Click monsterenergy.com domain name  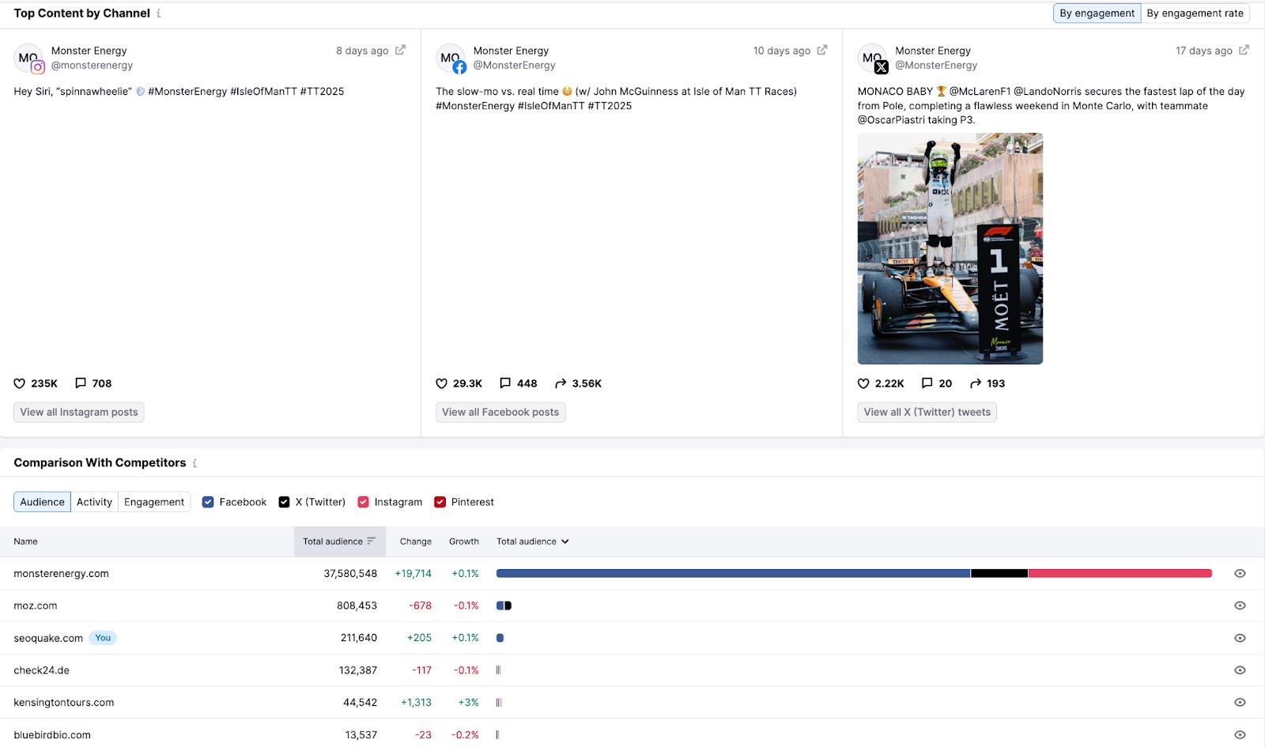pos(61,574)
